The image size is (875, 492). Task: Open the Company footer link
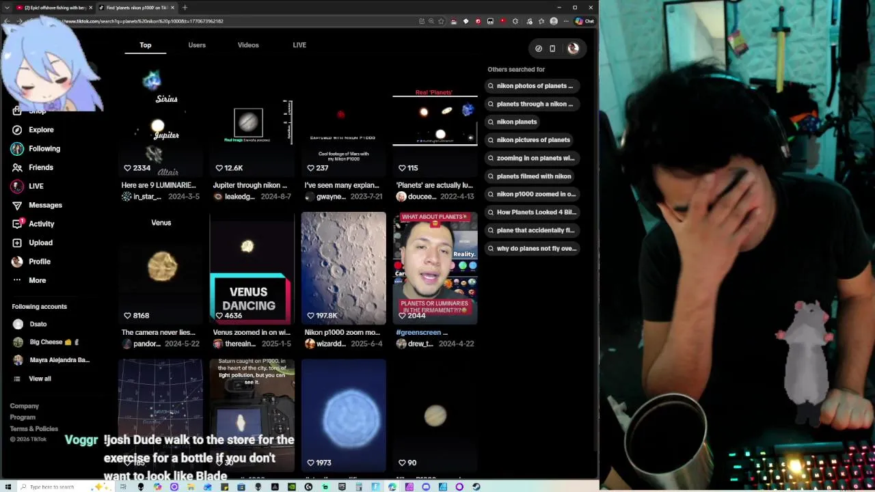(x=25, y=406)
